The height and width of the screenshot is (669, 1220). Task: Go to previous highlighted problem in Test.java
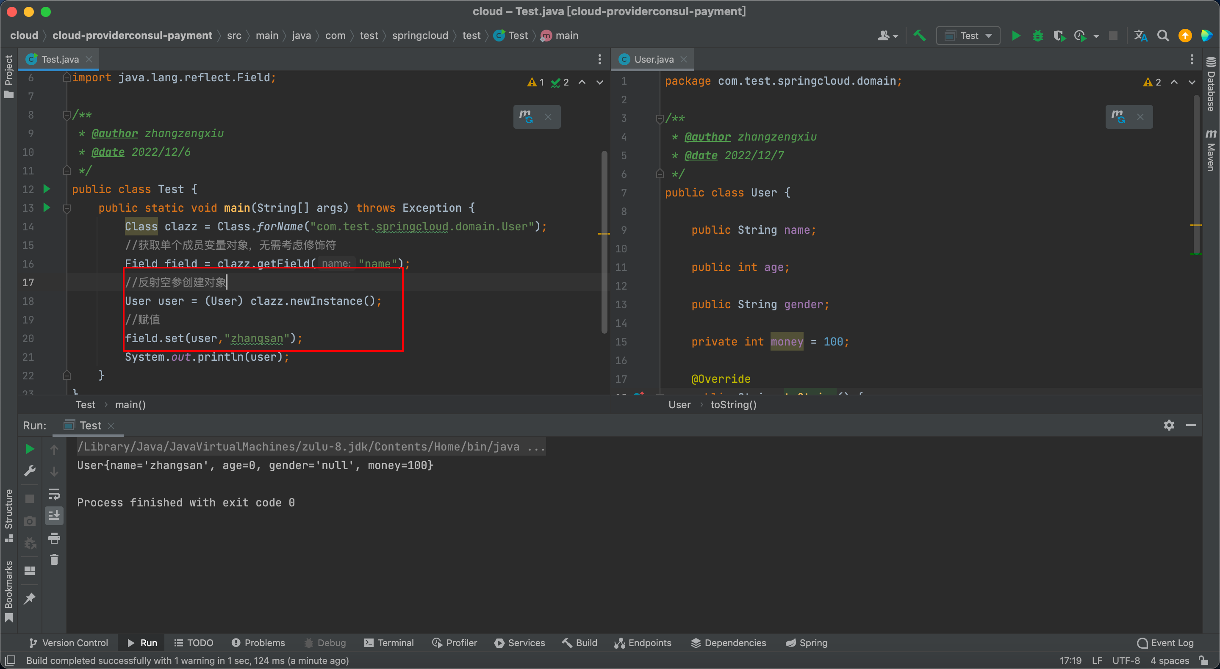tap(582, 83)
